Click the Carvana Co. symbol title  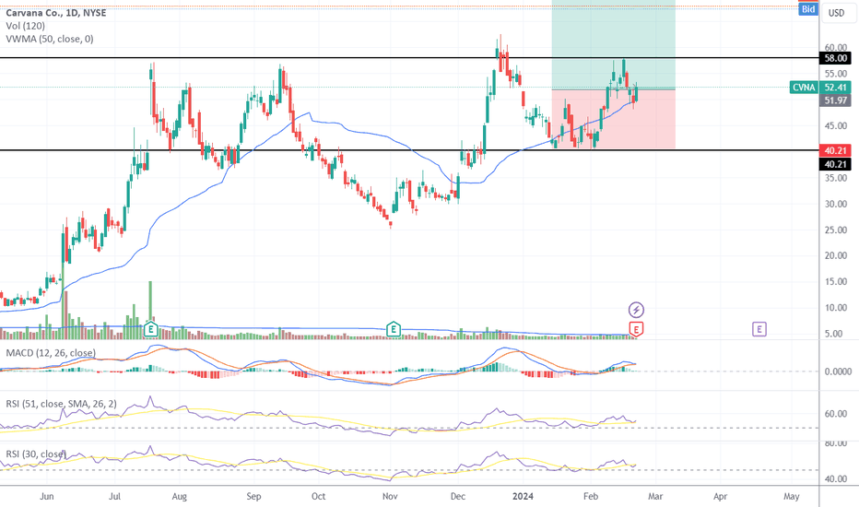(x=56, y=13)
